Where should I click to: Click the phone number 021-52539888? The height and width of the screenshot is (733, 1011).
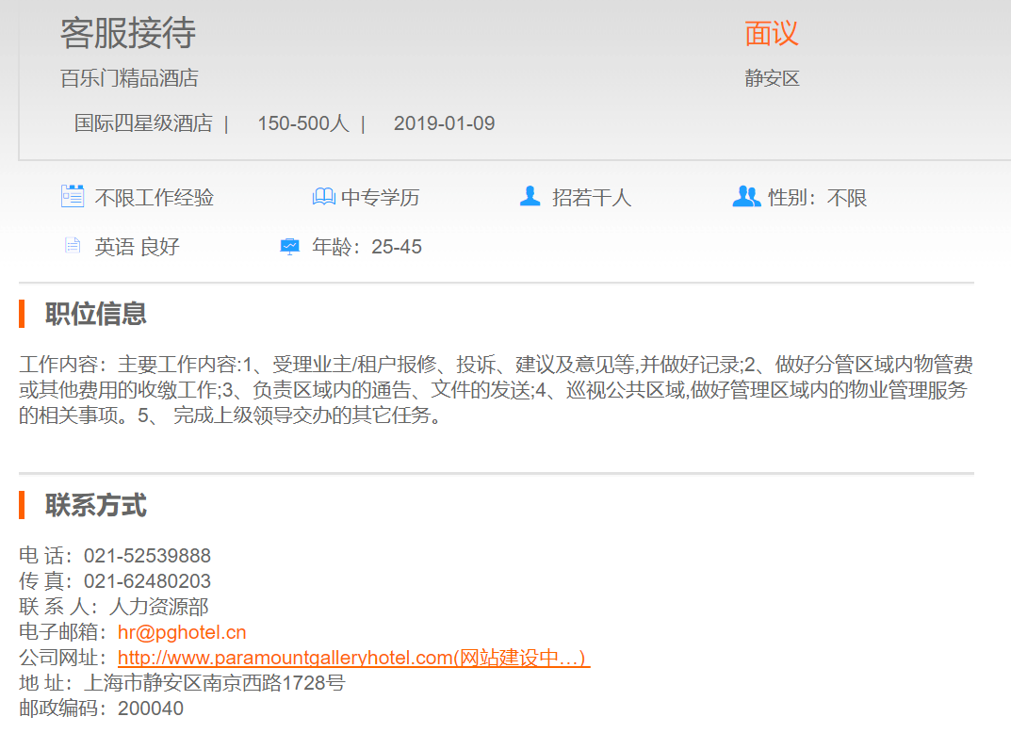tap(147, 556)
